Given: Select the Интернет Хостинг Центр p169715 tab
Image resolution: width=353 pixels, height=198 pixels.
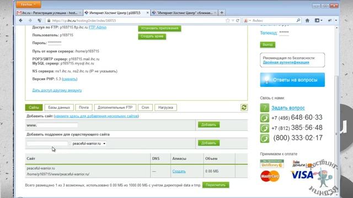Looking at the screenshot, I should tap(115, 13).
